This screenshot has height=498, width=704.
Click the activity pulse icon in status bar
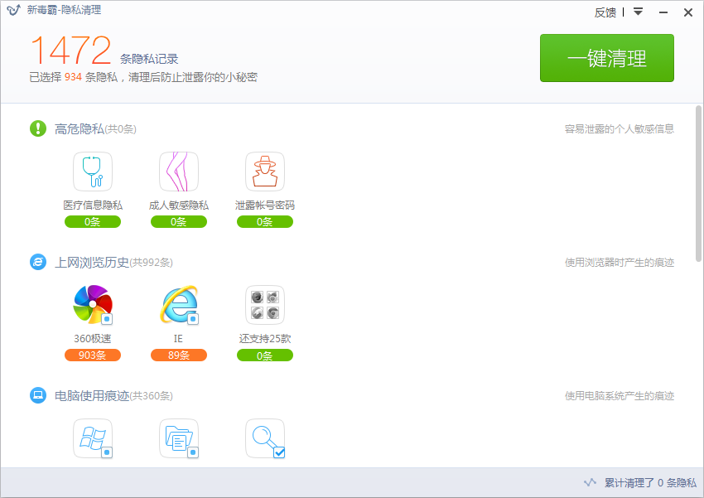[590, 483]
